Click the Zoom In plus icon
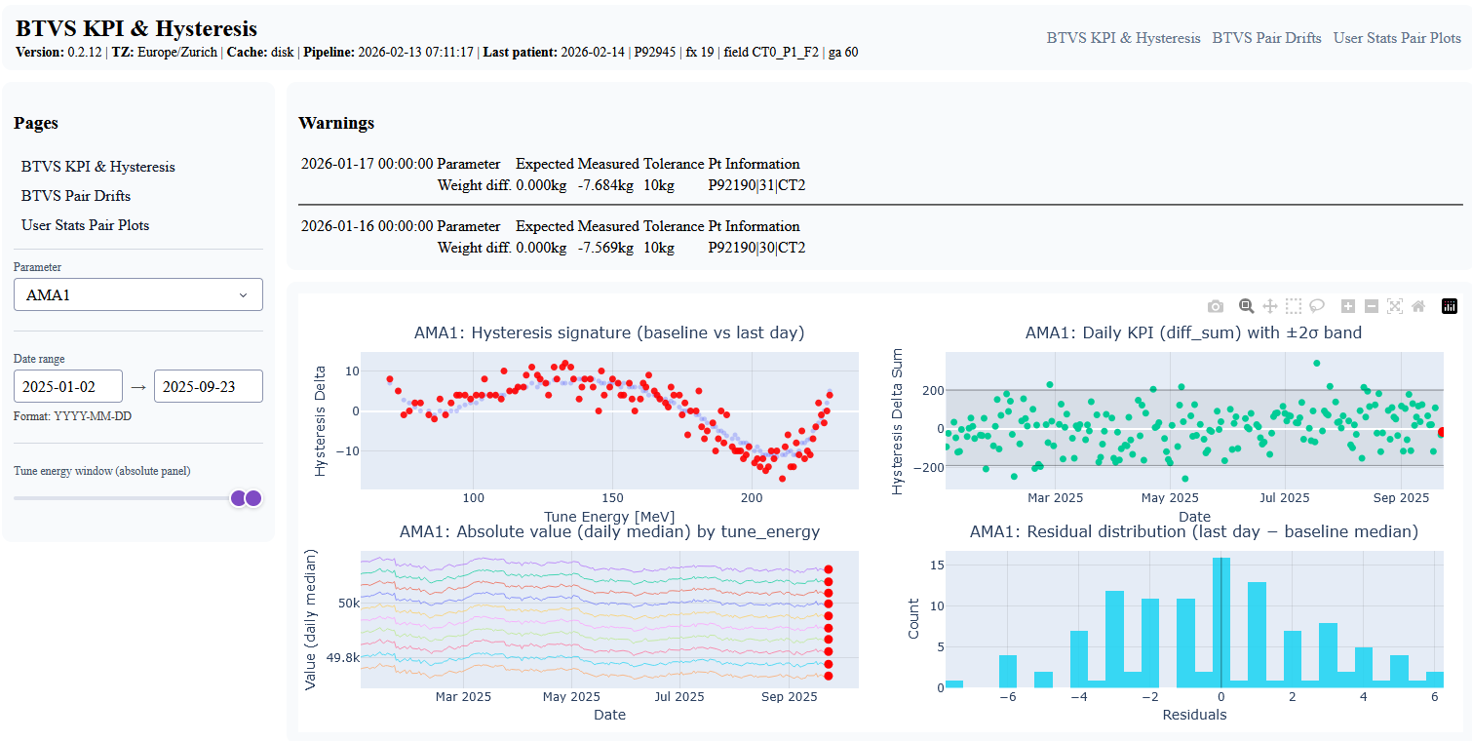1472x741 pixels. pos(1348,306)
